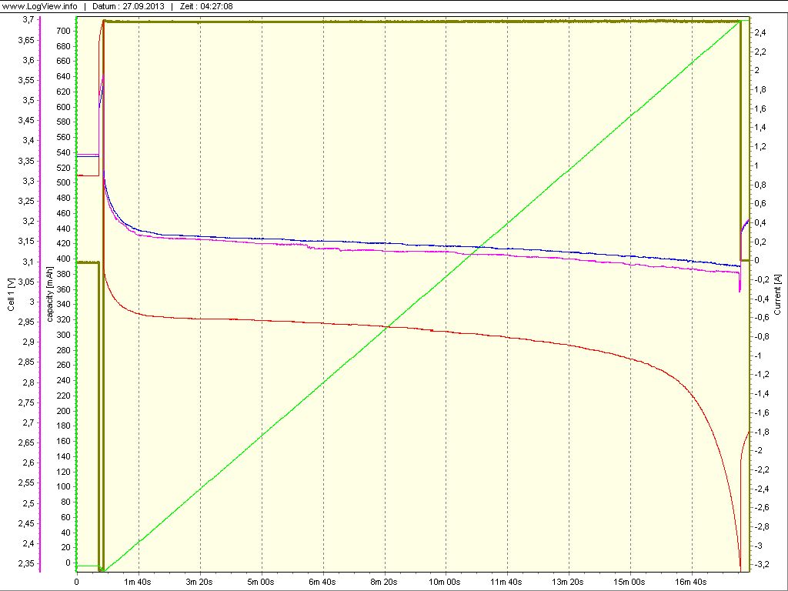Click the 1,4 current axis tick
Viewport: 788px width, 591px height.
pyautogui.click(x=760, y=128)
